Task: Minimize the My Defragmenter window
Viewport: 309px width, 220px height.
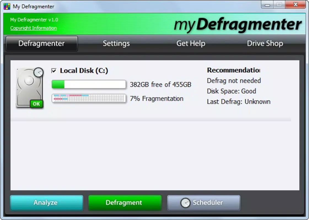Action: click(267, 4)
